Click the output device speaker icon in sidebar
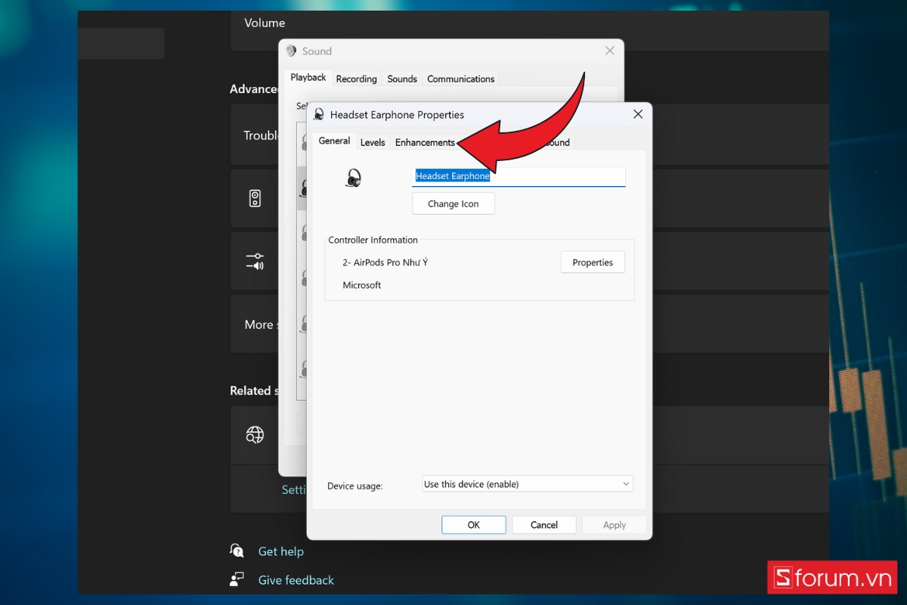This screenshot has height=605, width=907. (x=255, y=198)
